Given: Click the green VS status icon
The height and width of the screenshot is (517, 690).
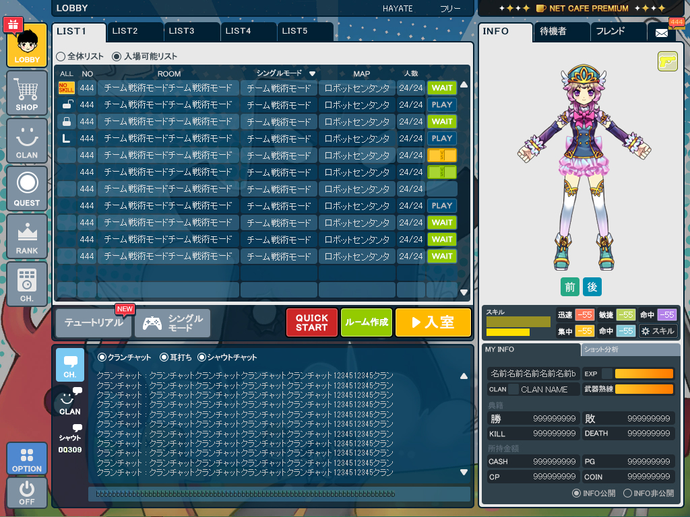Looking at the screenshot, I should click(x=442, y=172).
